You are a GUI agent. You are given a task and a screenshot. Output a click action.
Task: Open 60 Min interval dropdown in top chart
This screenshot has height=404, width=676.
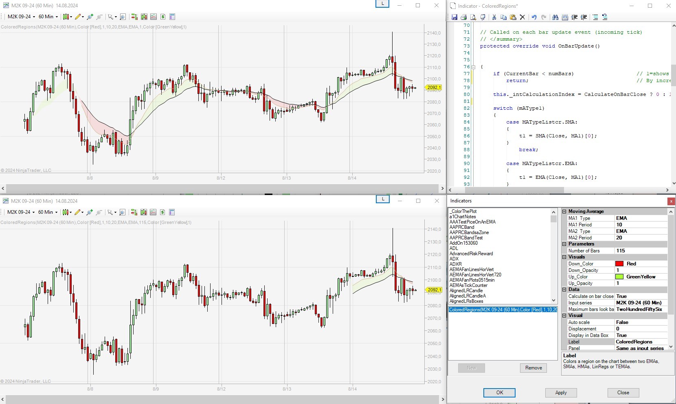point(48,17)
